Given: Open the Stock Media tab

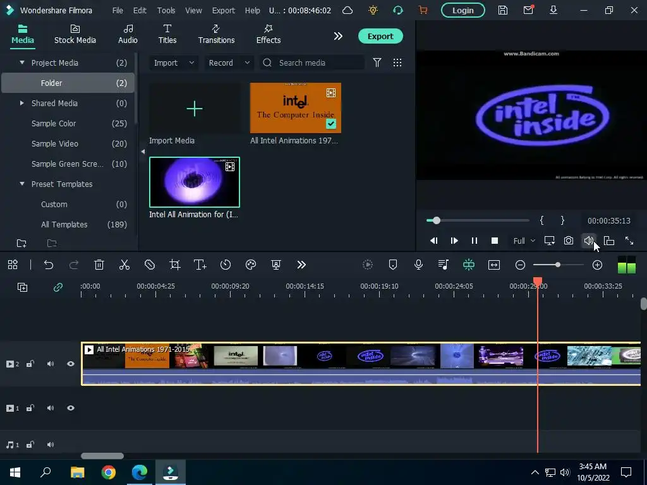Looking at the screenshot, I should click(75, 34).
